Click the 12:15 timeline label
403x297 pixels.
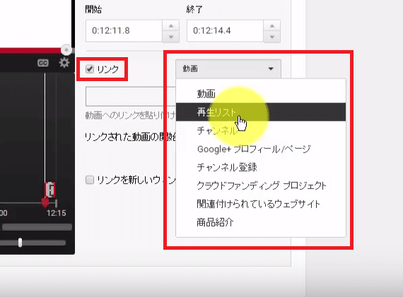57,213
